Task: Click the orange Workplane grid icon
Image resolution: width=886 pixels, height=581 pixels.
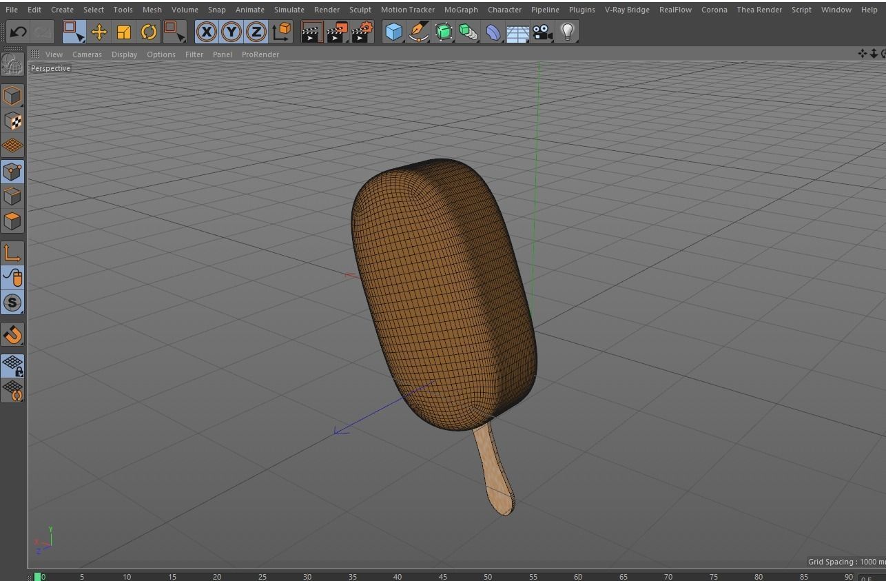Action: point(12,146)
